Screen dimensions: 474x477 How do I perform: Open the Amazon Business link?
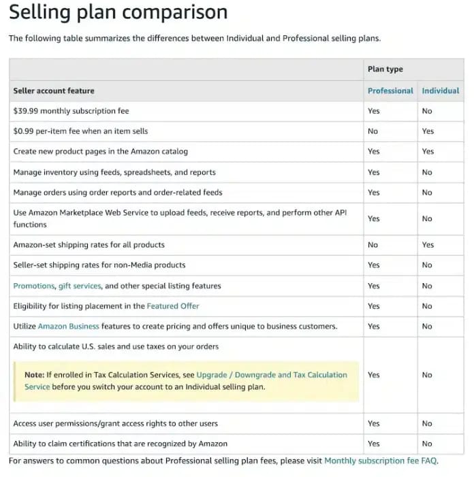pyautogui.click(x=68, y=327)
